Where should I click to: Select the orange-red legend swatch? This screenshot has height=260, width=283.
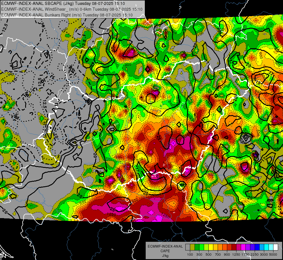pos(225,247)
